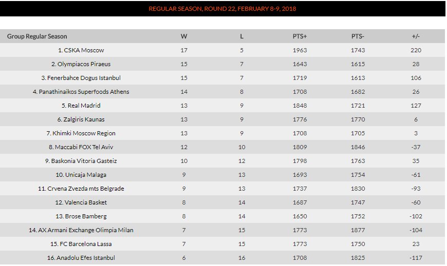Click the PTS+ column header
Viewport: 447px width, 266px height.
[x=300, y=36]
